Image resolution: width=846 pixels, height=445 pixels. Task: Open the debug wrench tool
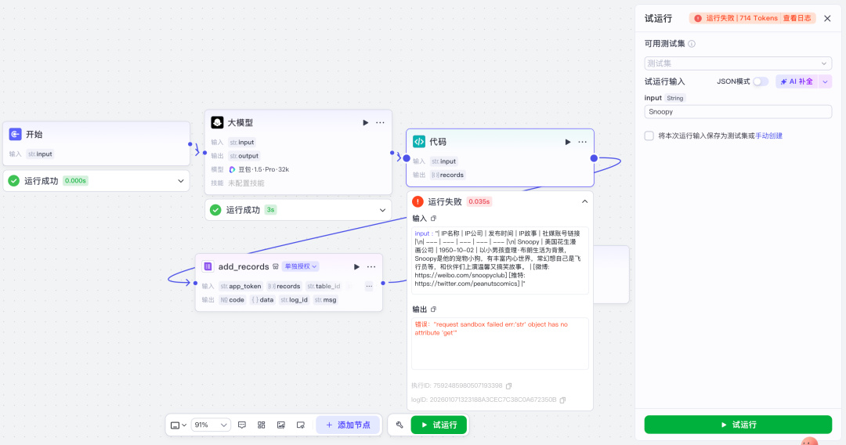point(399,425)
